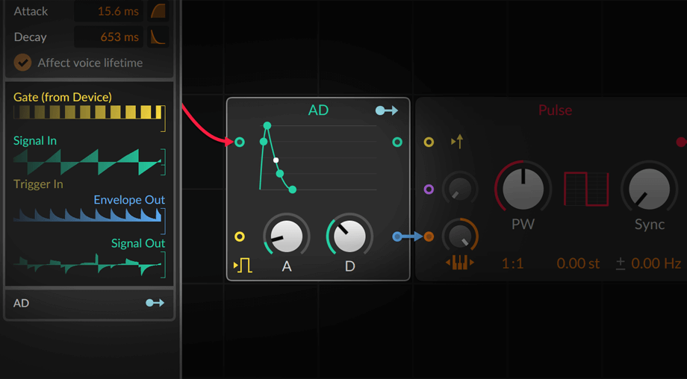687x379 pixels.
Task: Click the Attack curve shape icon
Action: tap(159, 11)
